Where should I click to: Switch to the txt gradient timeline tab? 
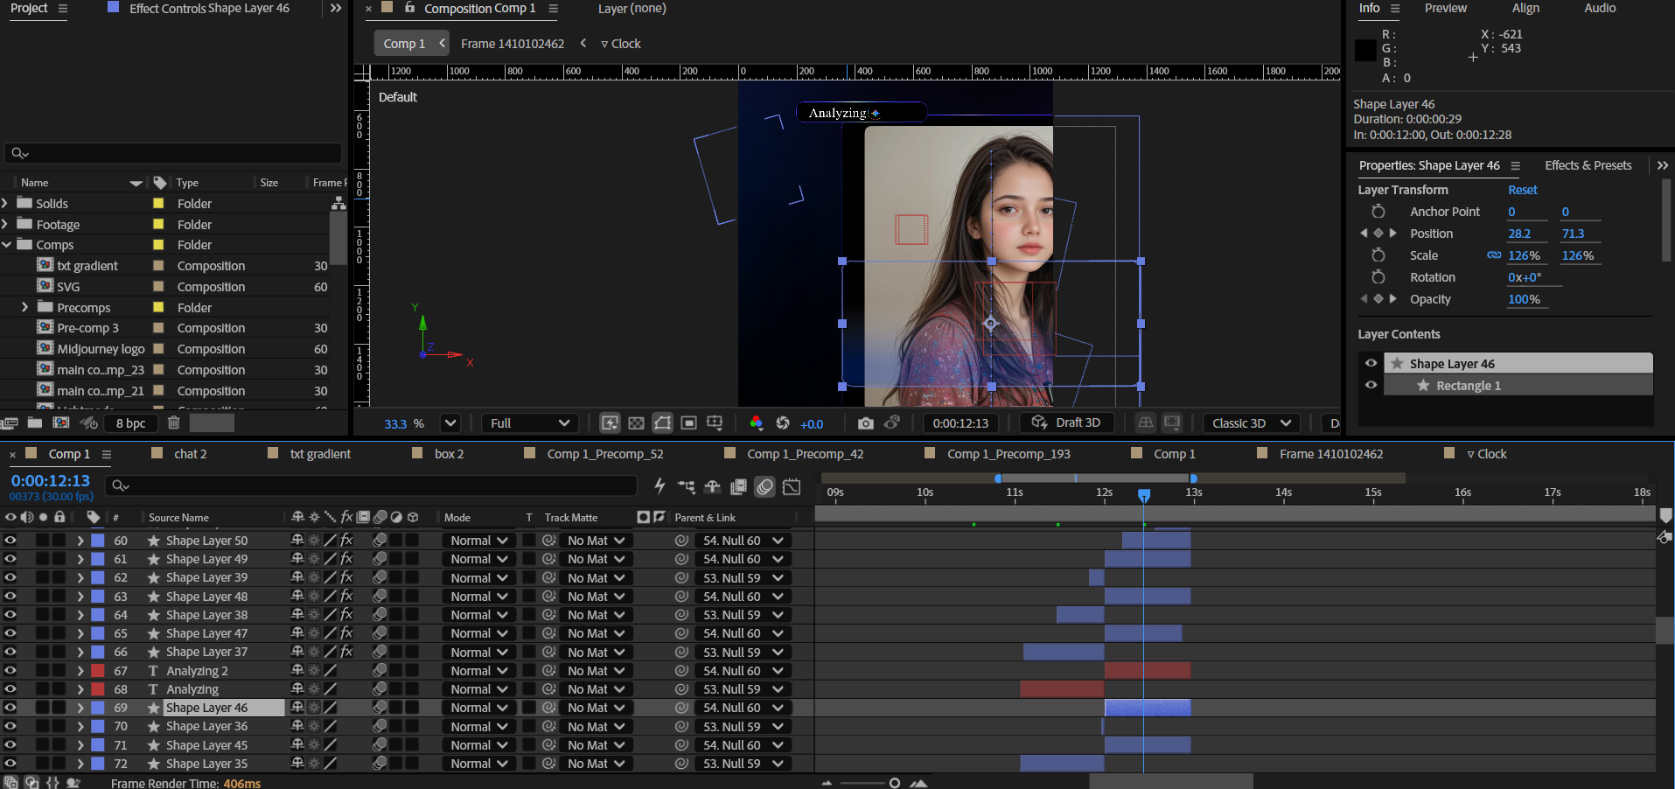click(x=320, y=454)
